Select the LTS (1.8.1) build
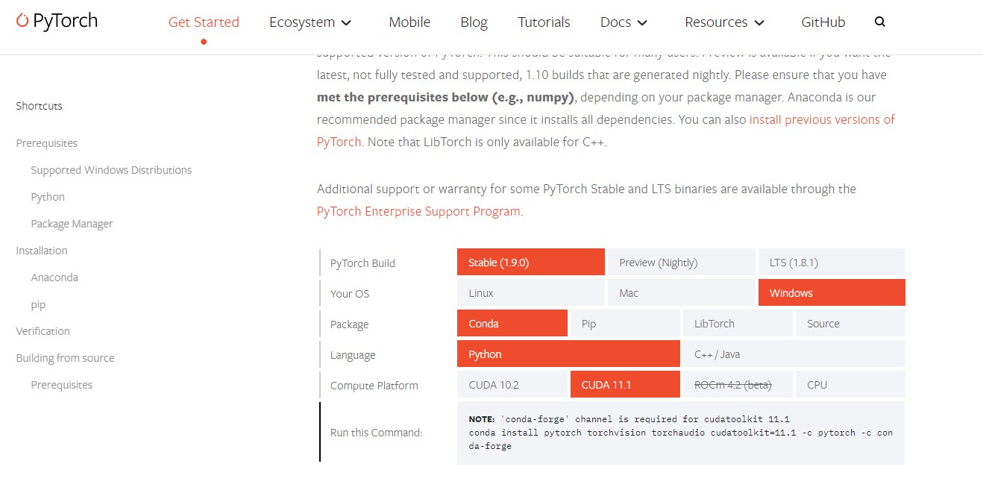 point(831,263)
